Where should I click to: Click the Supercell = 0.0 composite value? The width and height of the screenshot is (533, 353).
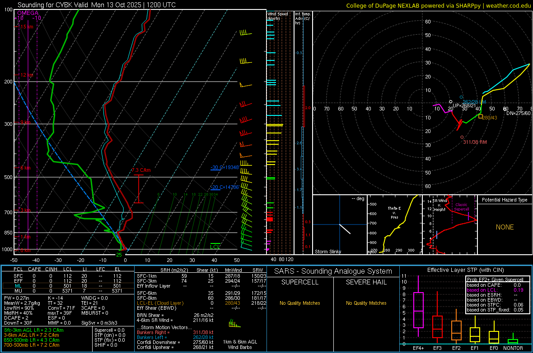[109, 330]
